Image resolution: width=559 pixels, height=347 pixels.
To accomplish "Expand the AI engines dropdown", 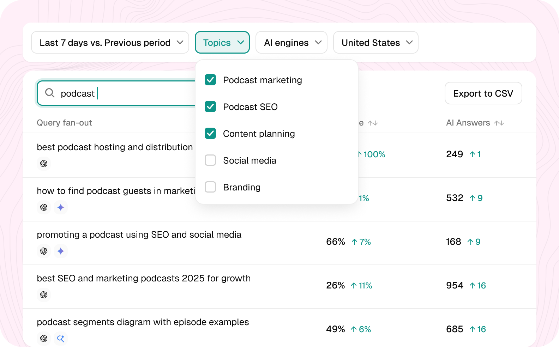I will pyautogui.click(x=291, y=43).
